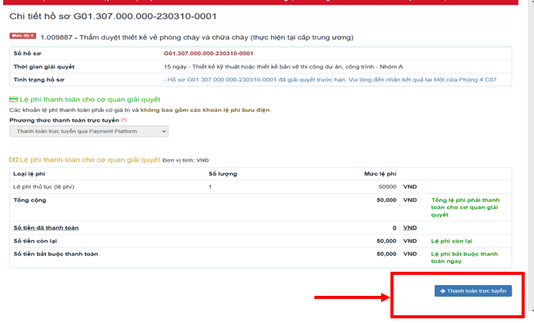
Task: Click the blue file status message link
Action: coord(335,79)
